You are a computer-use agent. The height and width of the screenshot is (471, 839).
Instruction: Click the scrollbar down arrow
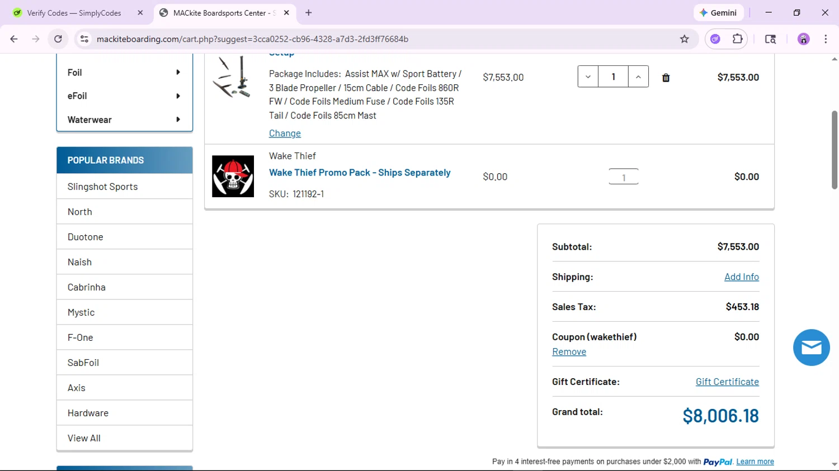(834, 464)
